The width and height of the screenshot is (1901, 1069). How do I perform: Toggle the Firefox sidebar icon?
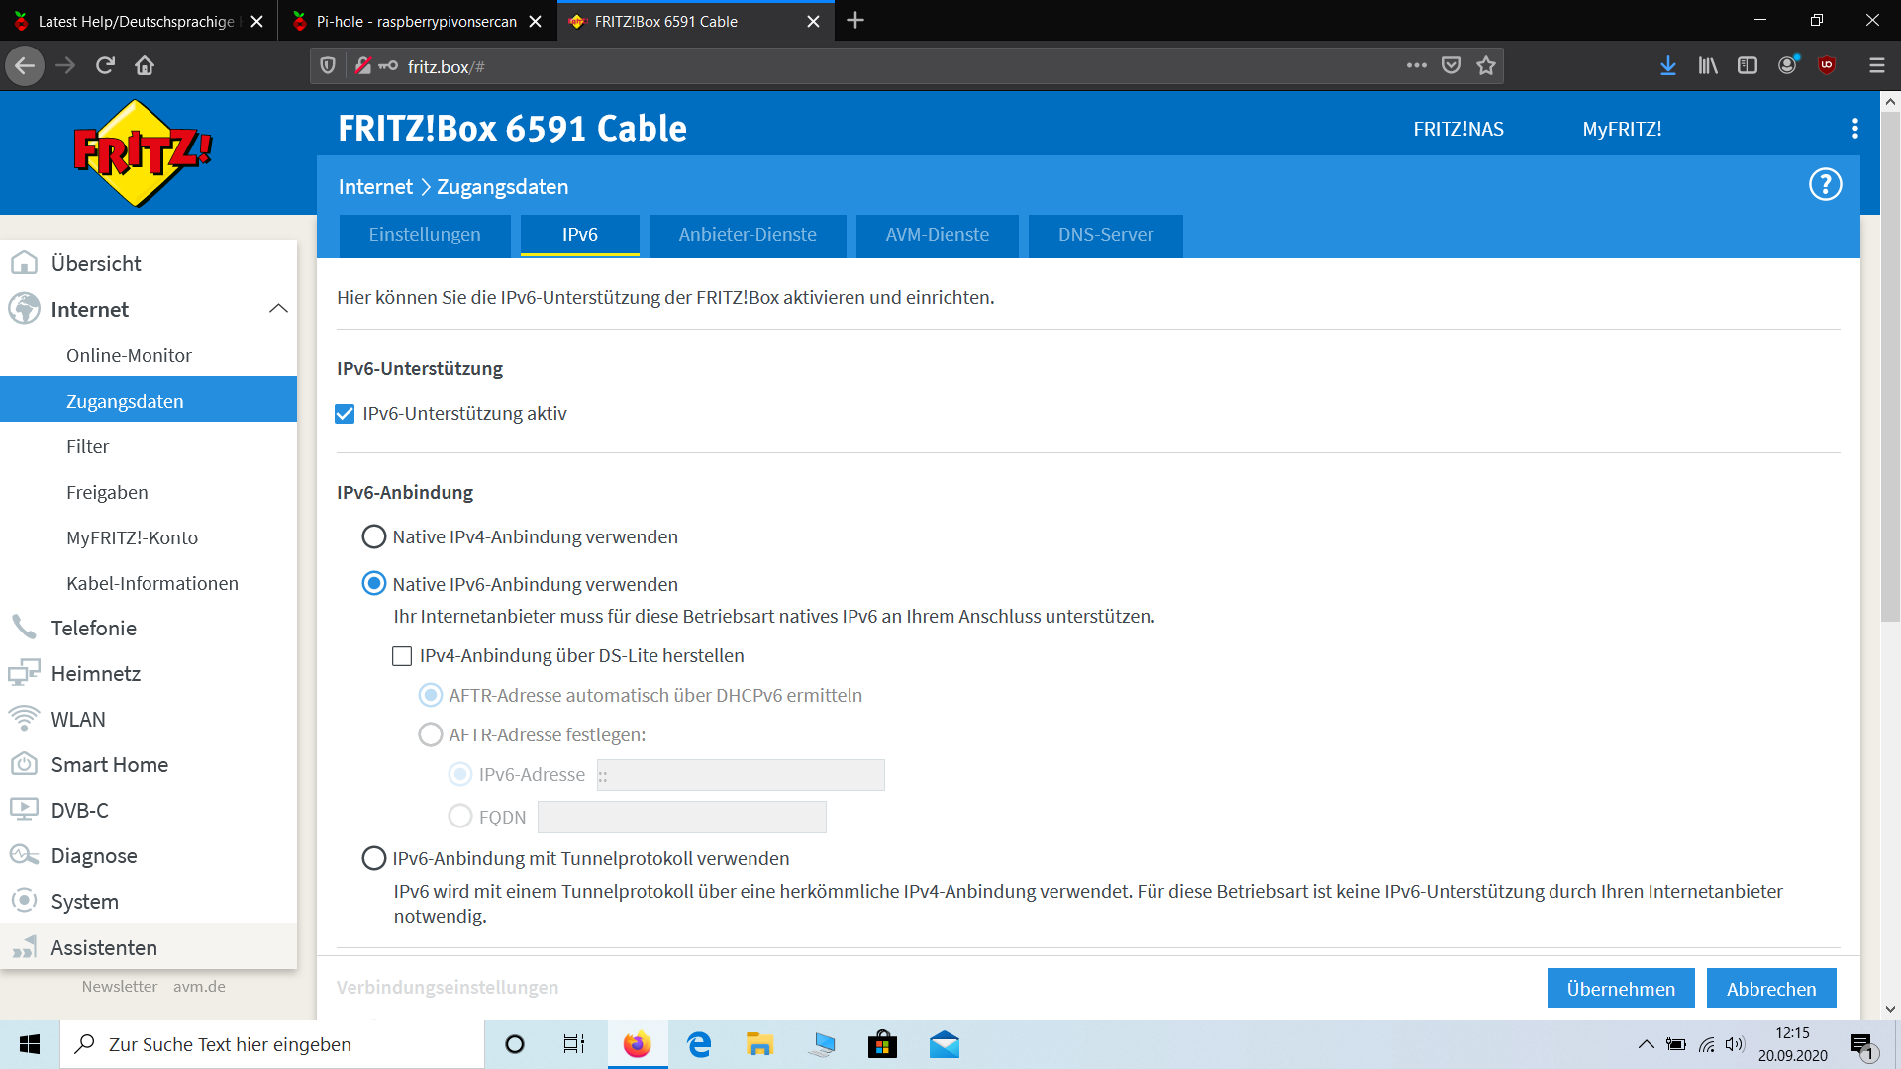point(1748,66)
